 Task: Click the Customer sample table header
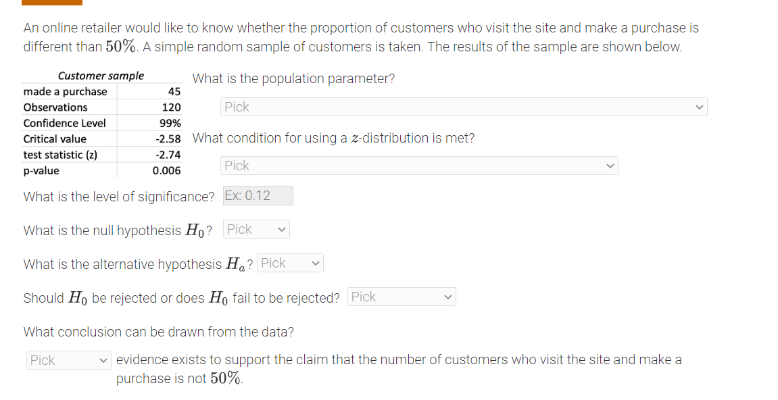click(x=101, y=76)
